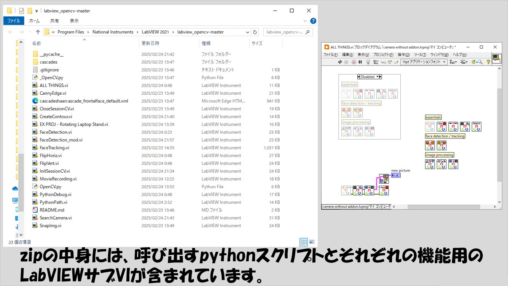Open the 表示 tab in Explorer

click(74, 21)
